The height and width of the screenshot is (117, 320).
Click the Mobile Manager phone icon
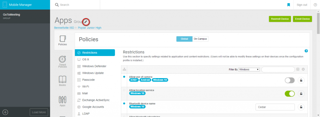click(x=5, y=5)
